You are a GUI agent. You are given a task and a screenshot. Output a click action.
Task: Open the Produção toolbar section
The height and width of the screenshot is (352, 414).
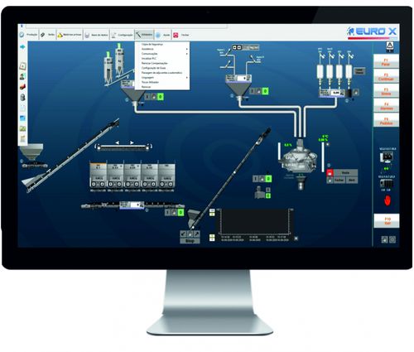29,35
